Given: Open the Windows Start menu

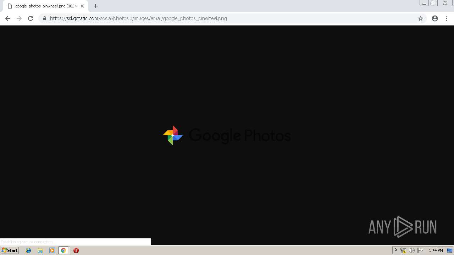Looking at the screenshot, I should pyautogui.click(x=10, y=250).
